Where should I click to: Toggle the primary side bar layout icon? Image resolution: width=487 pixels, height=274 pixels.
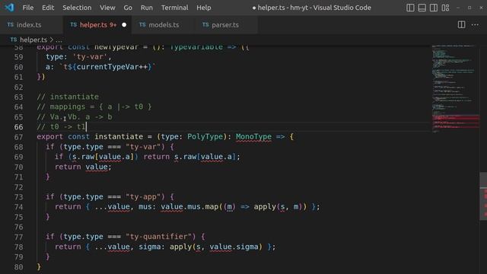410,8
